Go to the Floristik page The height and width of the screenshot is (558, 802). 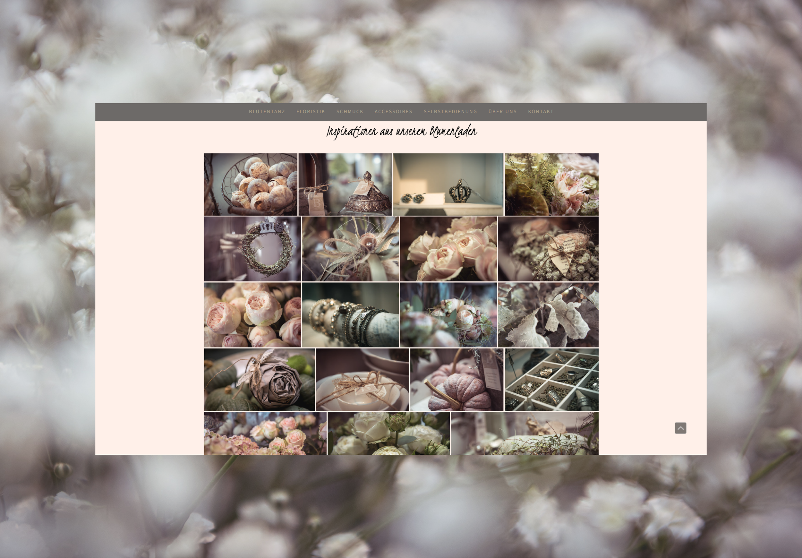click(311, 111)
